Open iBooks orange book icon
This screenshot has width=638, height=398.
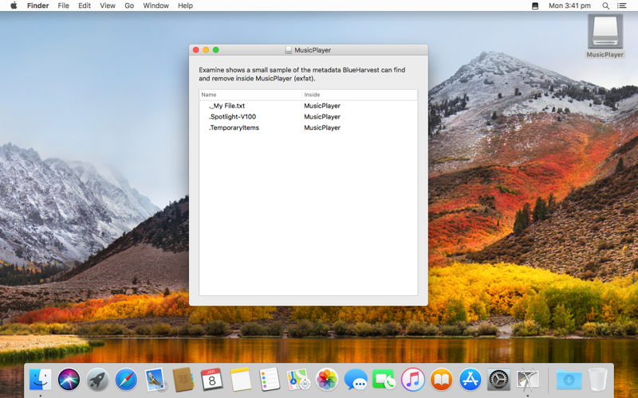(x=442, y=380)
